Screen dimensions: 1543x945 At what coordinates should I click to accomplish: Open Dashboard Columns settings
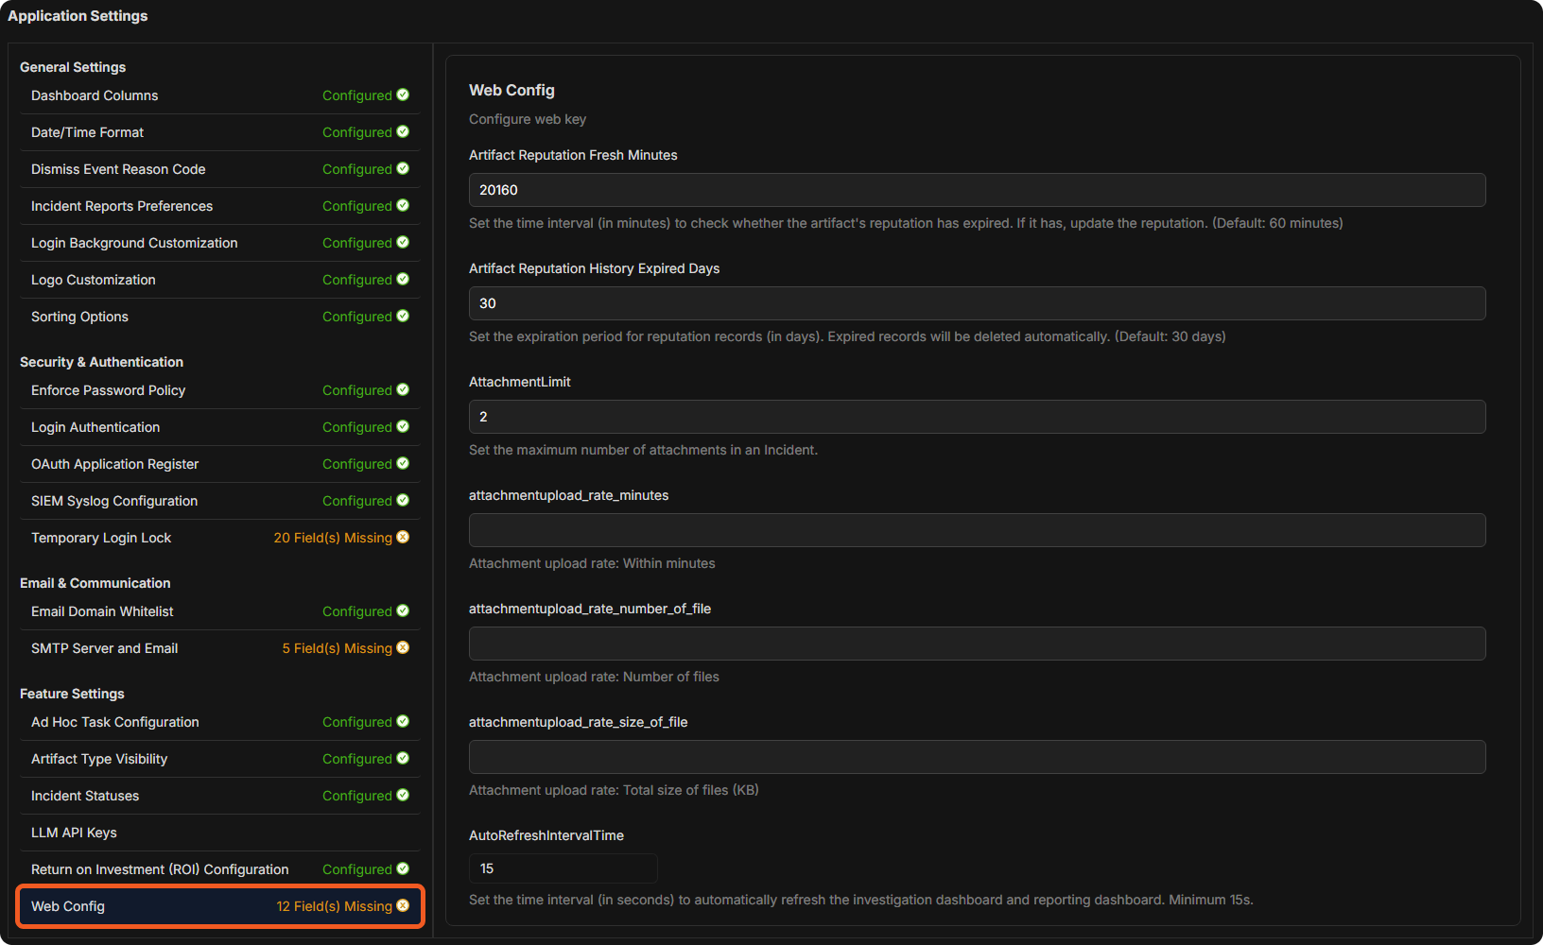click(219, 95)
